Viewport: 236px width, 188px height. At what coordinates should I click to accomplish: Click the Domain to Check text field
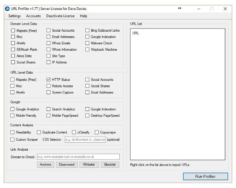pos(78,157)
